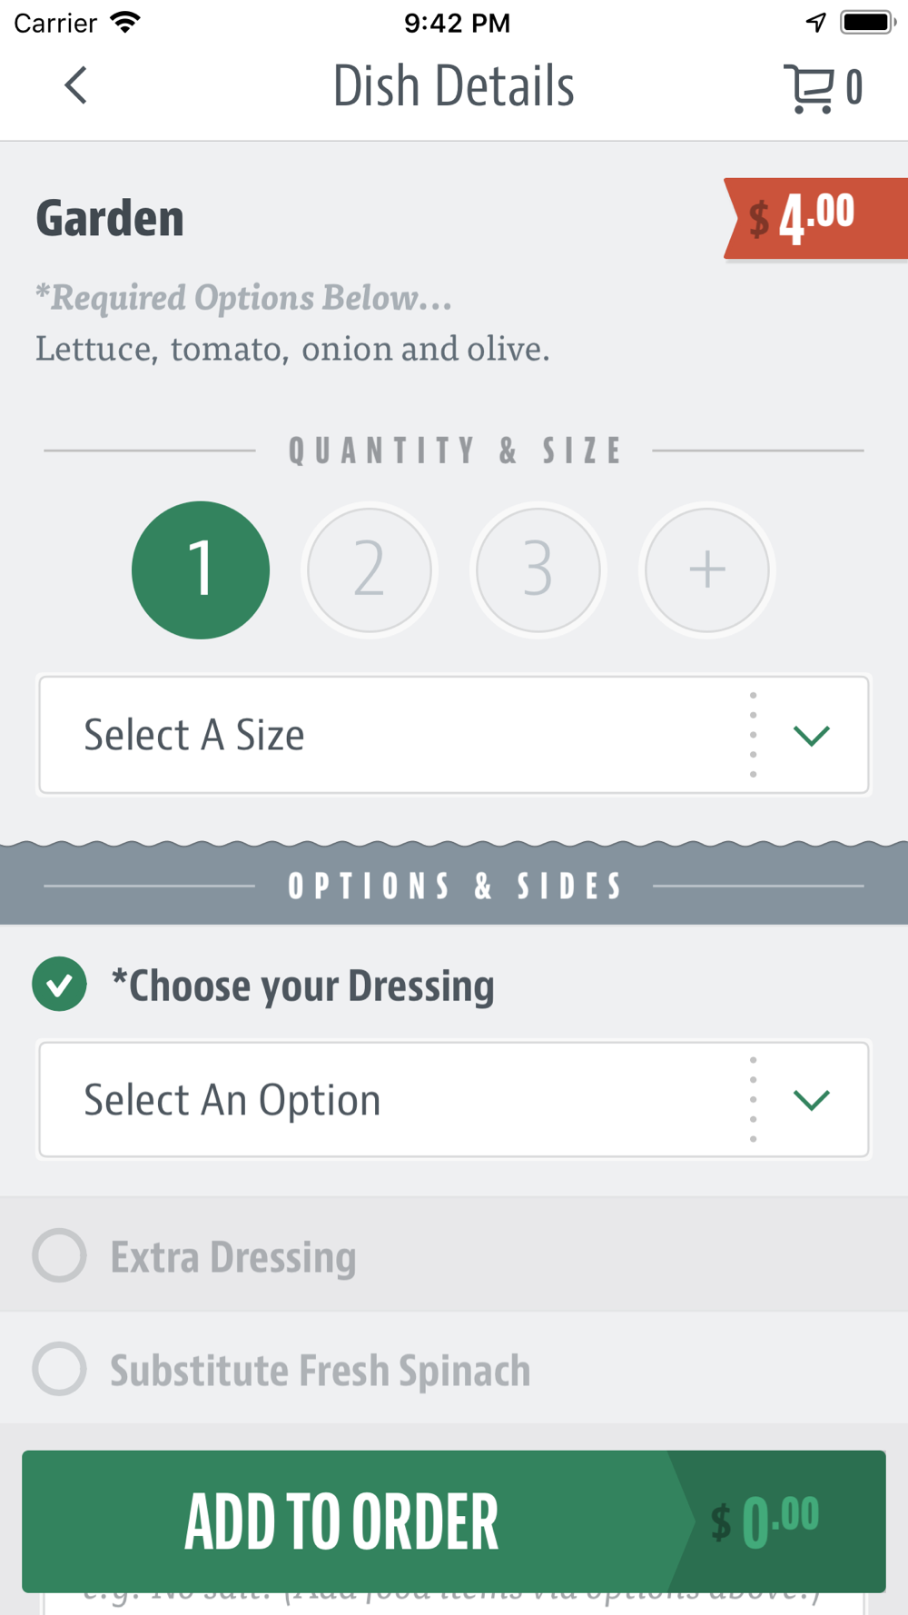Tap the Choose your Dressing label

click(302, 986)
